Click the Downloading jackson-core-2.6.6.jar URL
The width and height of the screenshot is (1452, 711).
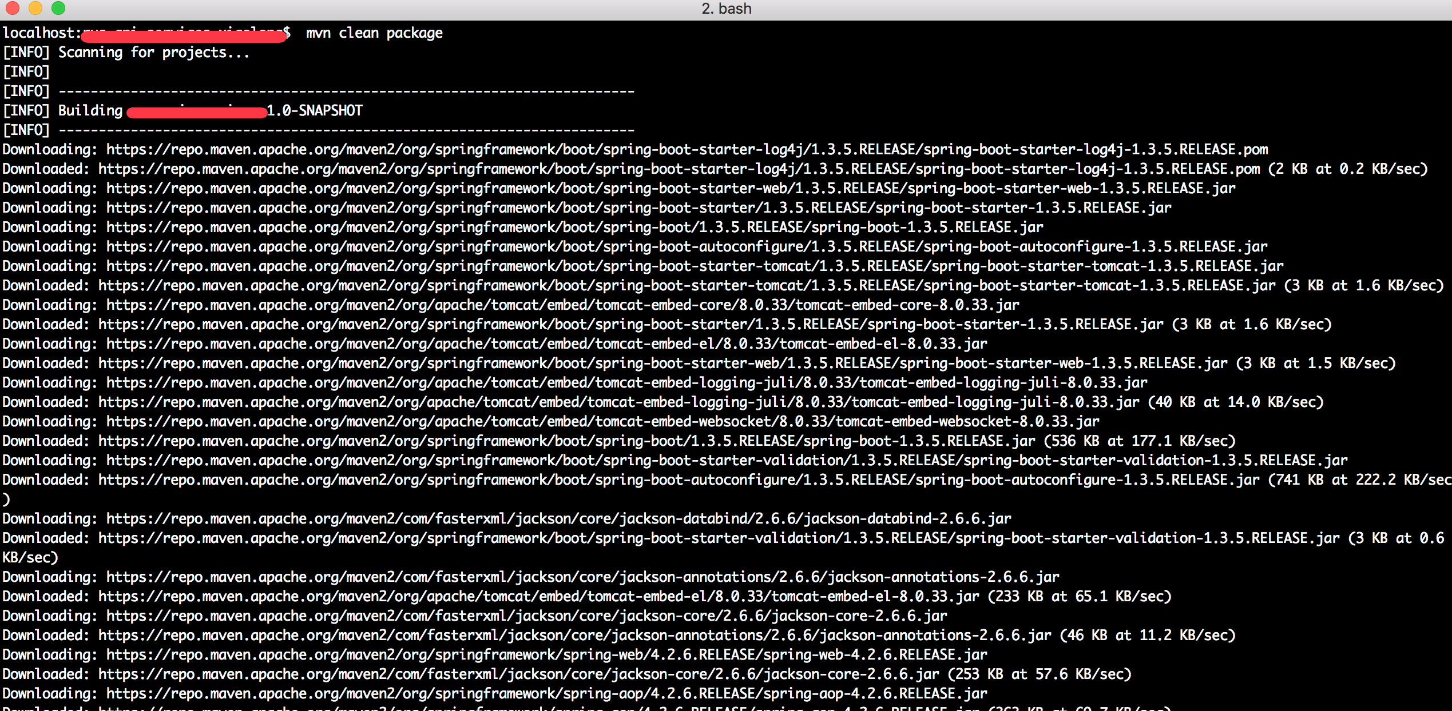coord(527,616)
